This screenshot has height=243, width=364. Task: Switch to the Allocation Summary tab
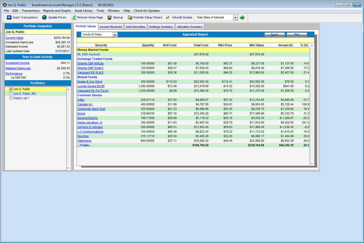click(189, 27)
